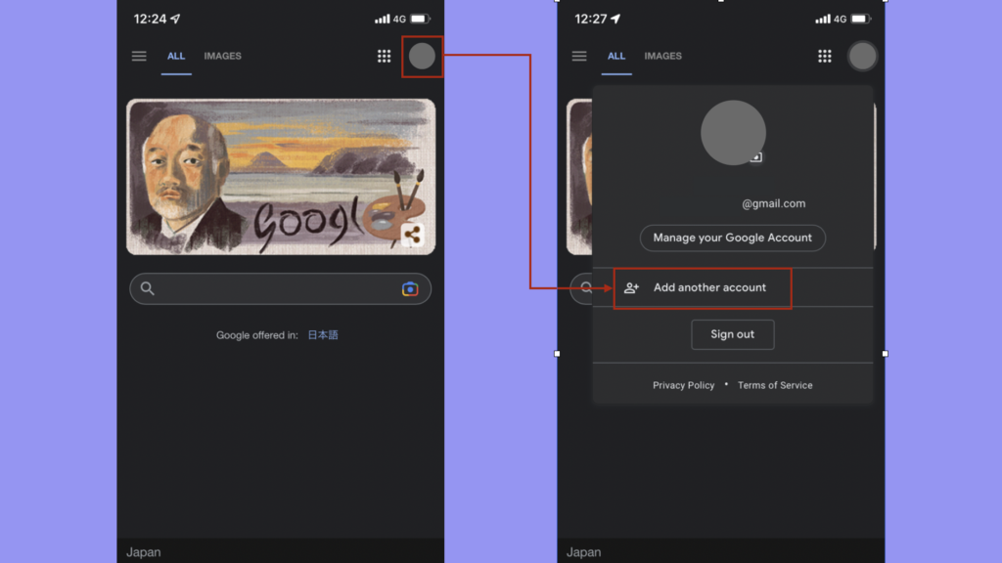Click signal bars in right status bar
The width and height of the screenshot is (1002, 563).
823,20
